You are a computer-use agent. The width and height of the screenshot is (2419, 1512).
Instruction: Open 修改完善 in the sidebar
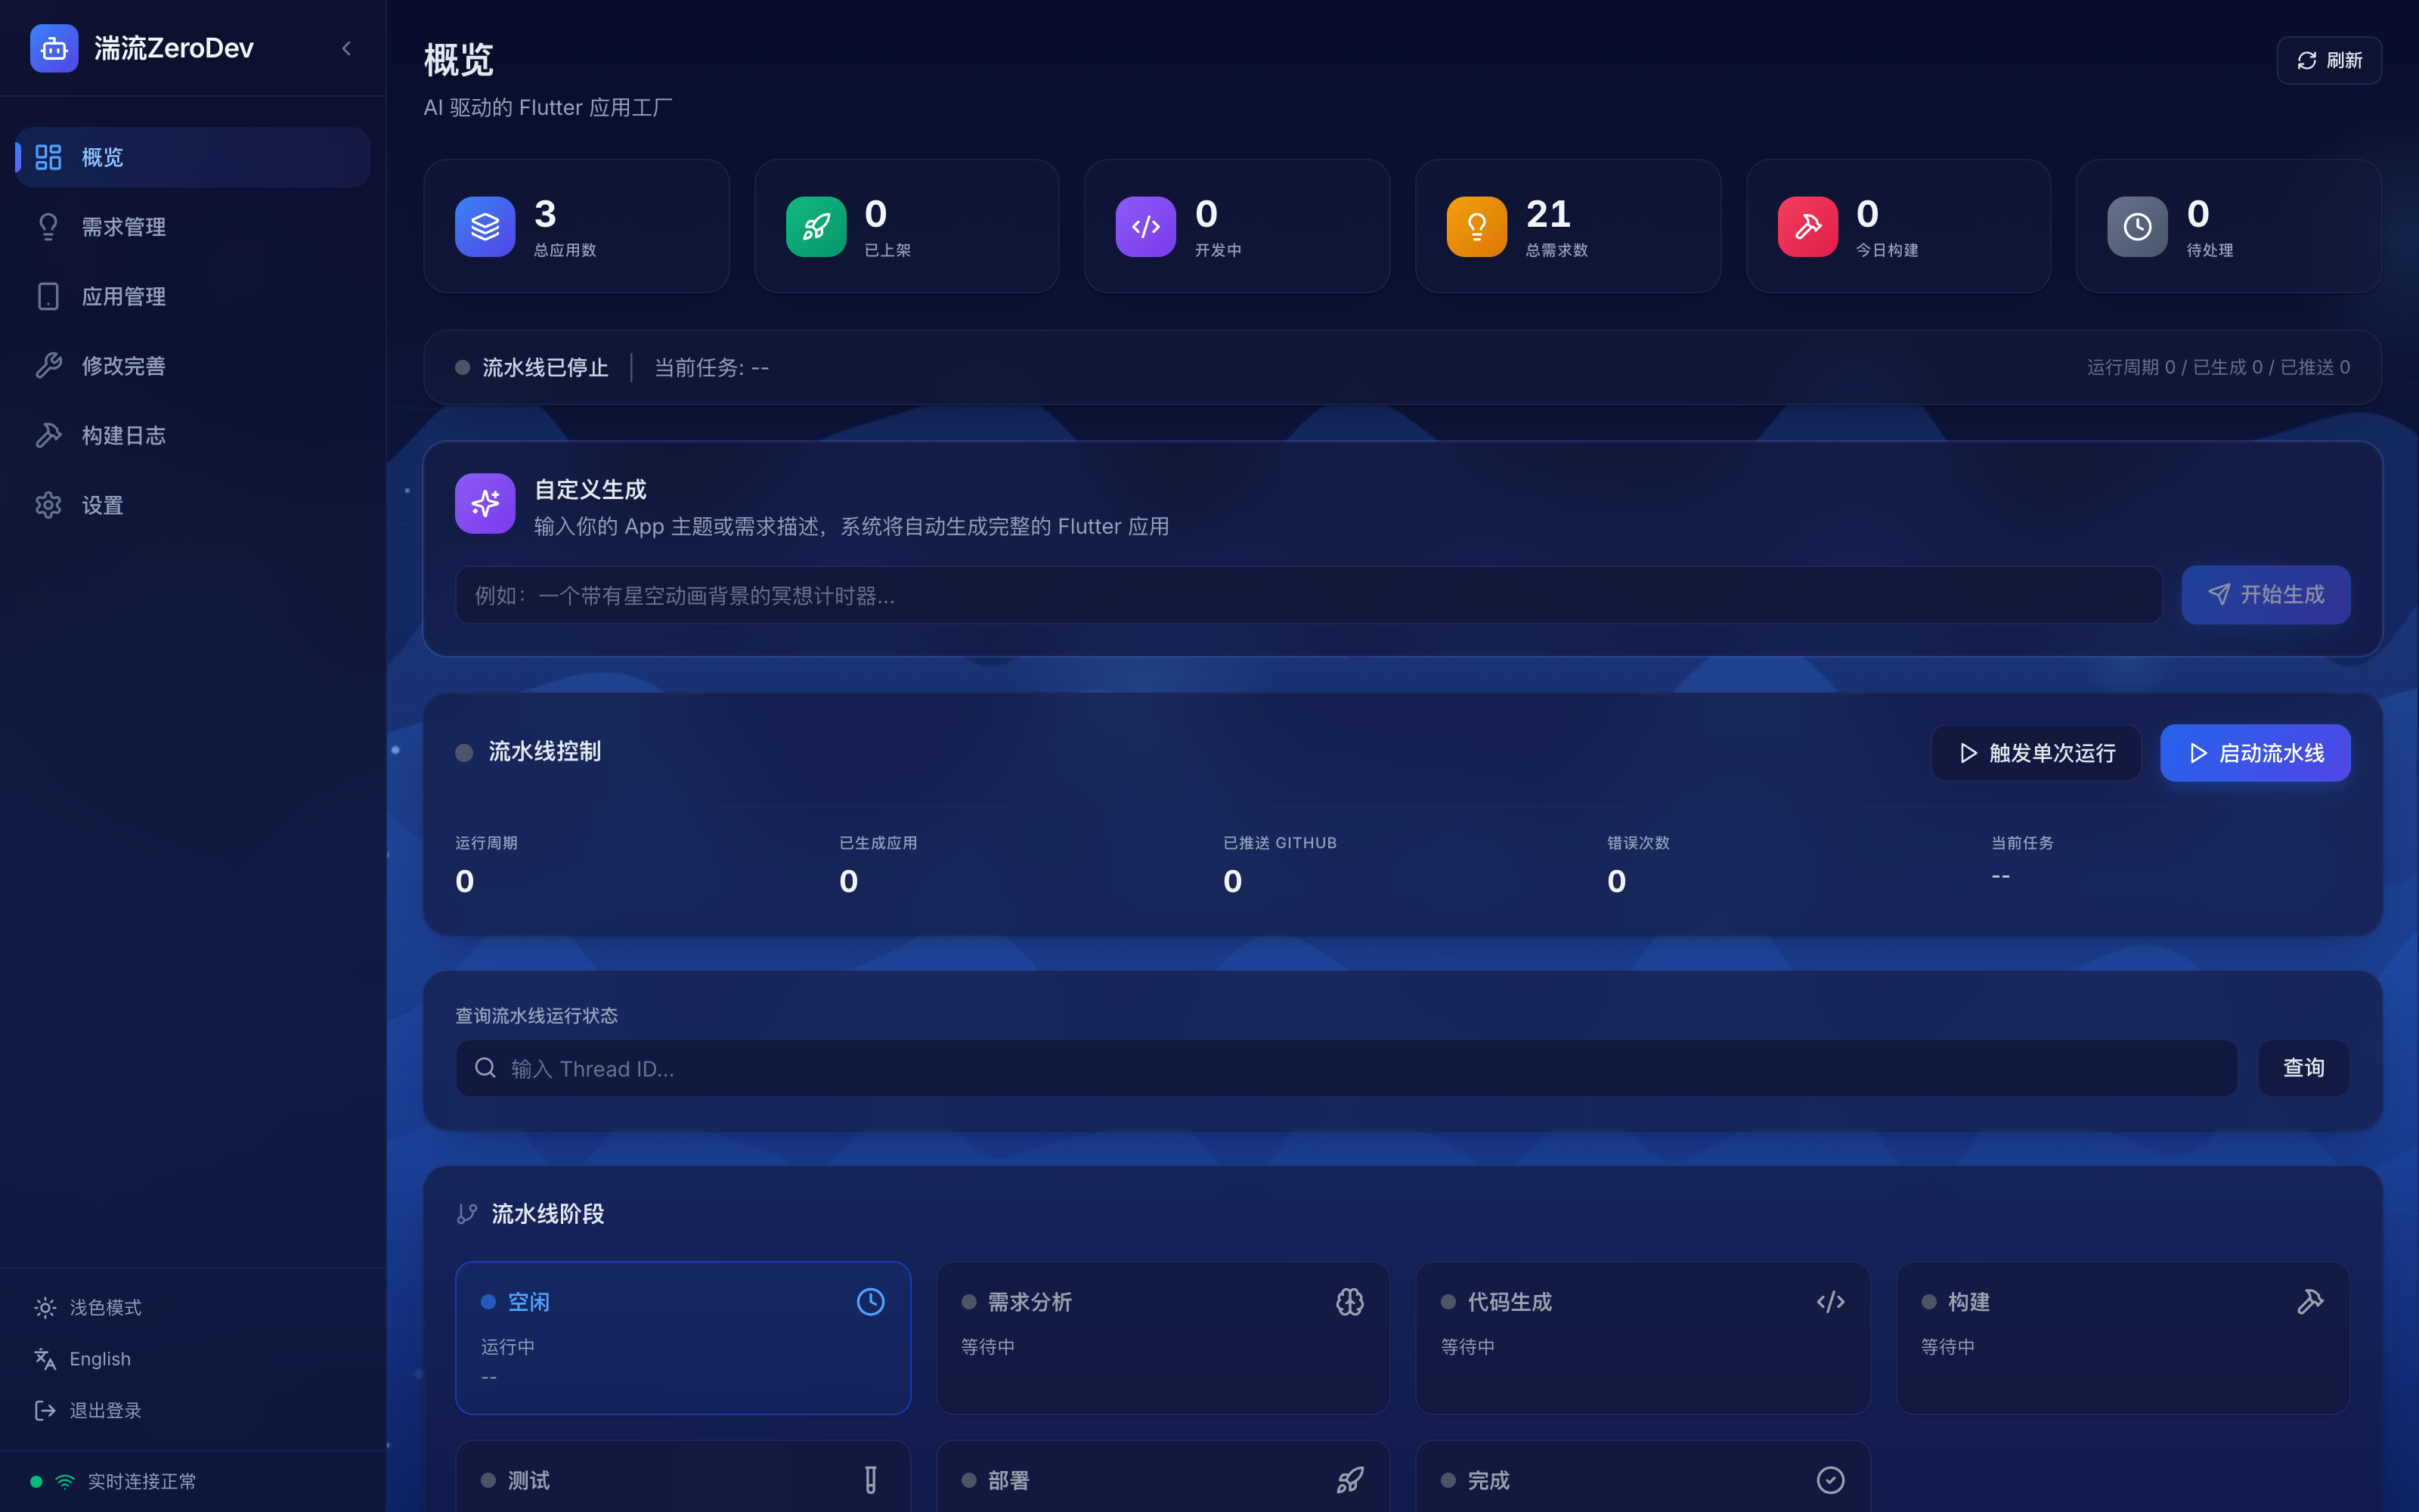(193, 366)
